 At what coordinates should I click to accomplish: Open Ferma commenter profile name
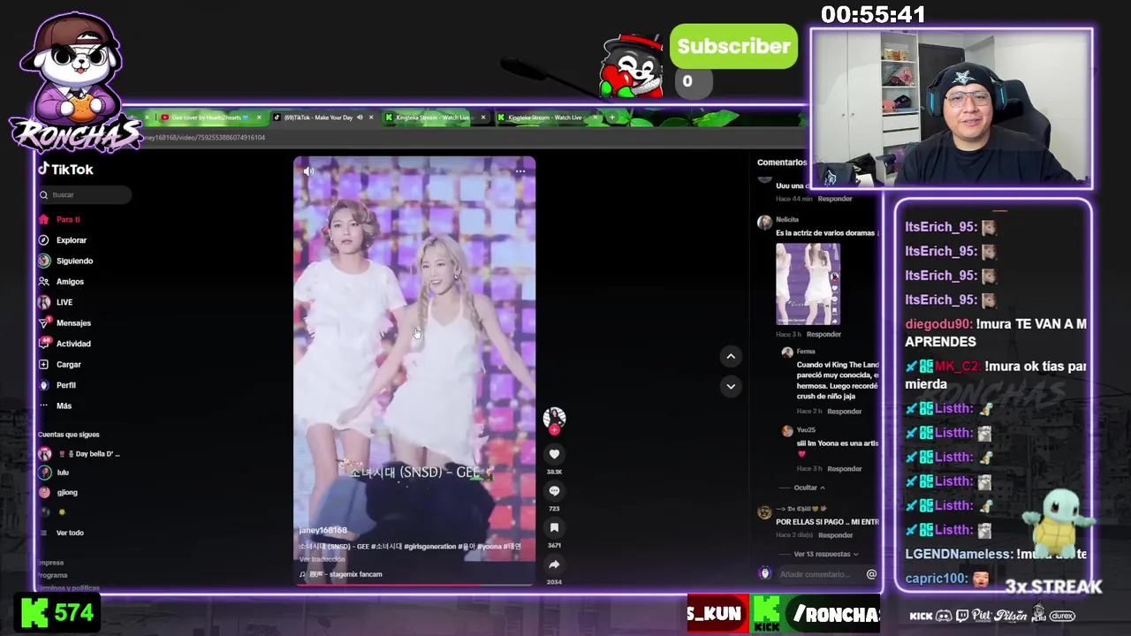(805, 352)
